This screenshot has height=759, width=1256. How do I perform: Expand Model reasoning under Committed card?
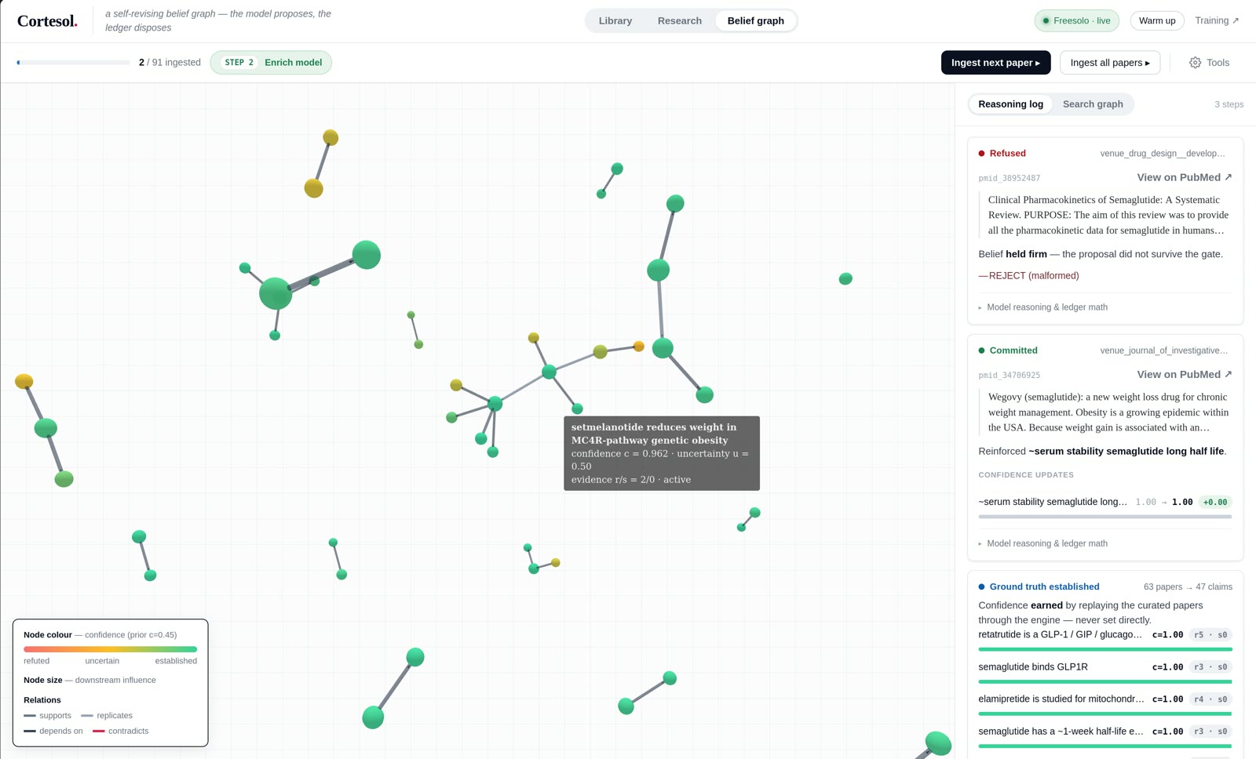[1042, 543]
